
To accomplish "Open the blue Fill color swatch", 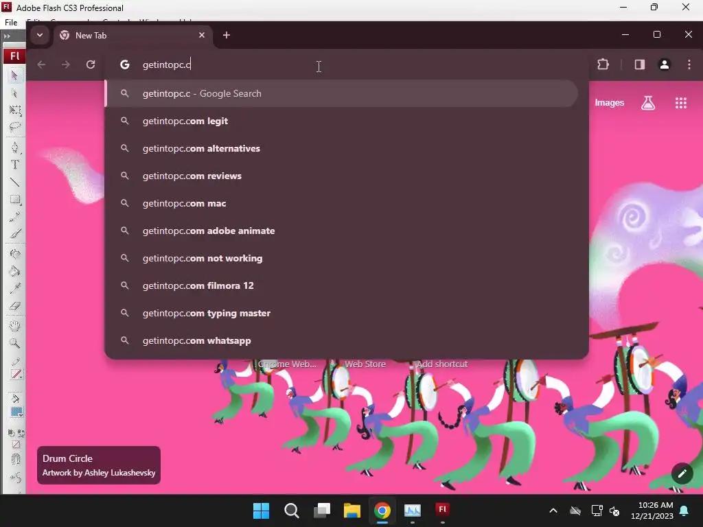I will coord(16,412).
